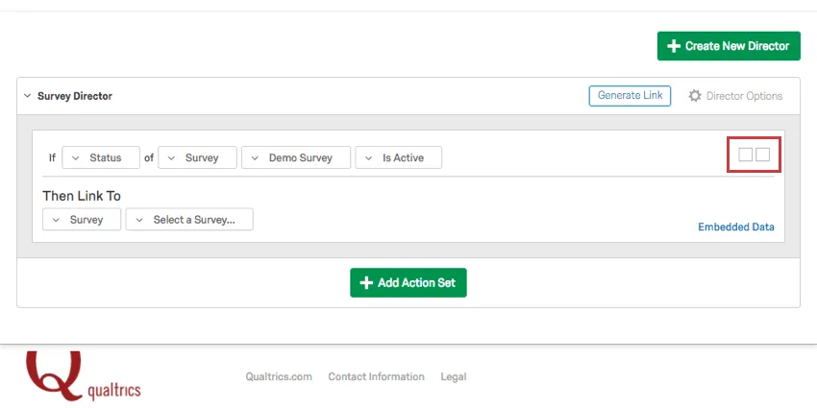Open the Is Active dropdown
The width and height of the screenshot is (817, 408).
(398, 157)
